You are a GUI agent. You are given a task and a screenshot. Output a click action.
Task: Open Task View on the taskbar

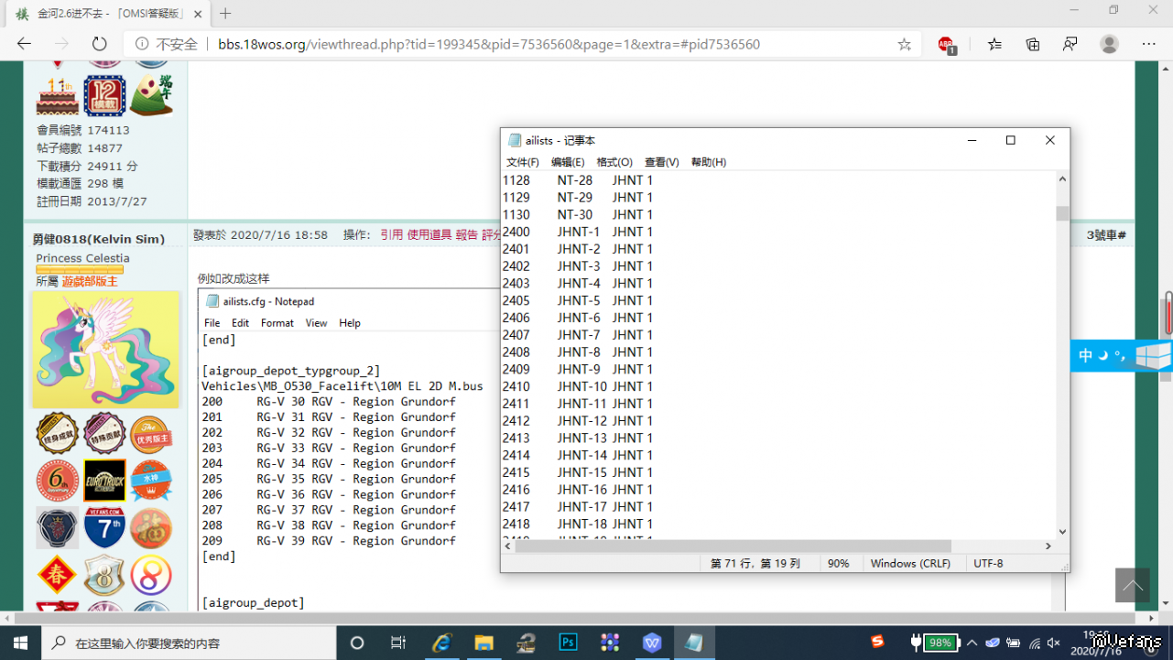tap(398, 643)
